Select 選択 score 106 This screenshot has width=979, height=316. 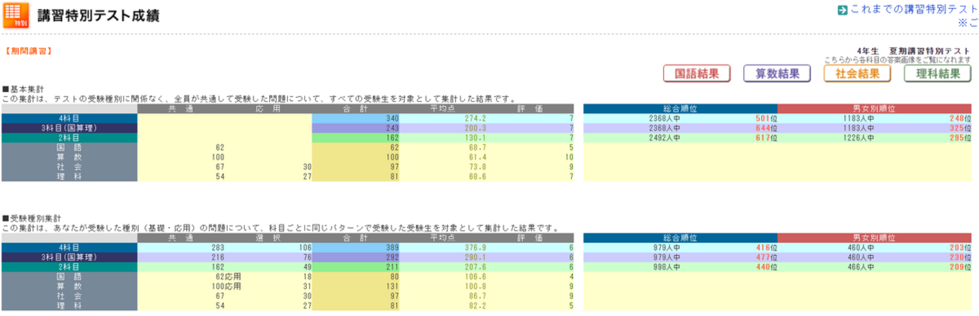tap(304, 246)
